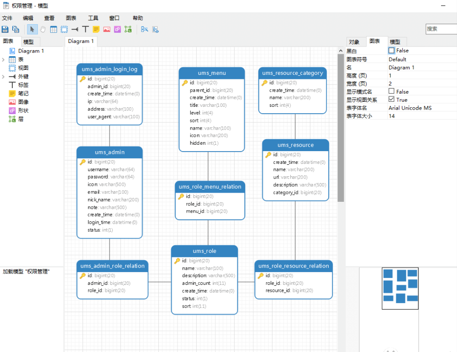Viewport: 457px width, 352px height.
Task: Select the 标签 labels tree node
Action: 23,85
